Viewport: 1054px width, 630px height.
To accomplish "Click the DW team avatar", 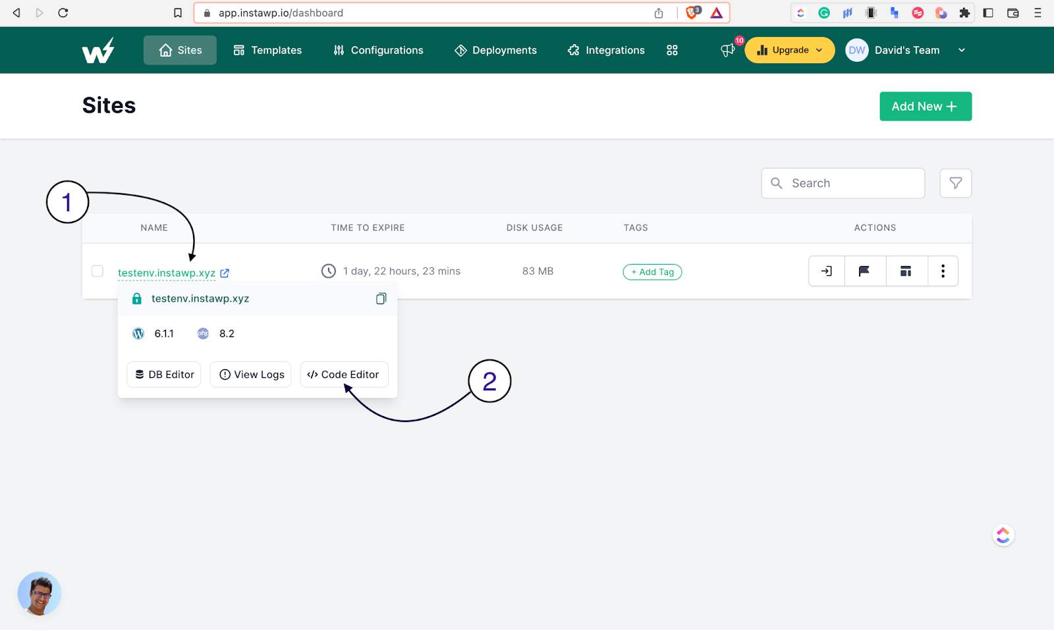I will point(857,50).
